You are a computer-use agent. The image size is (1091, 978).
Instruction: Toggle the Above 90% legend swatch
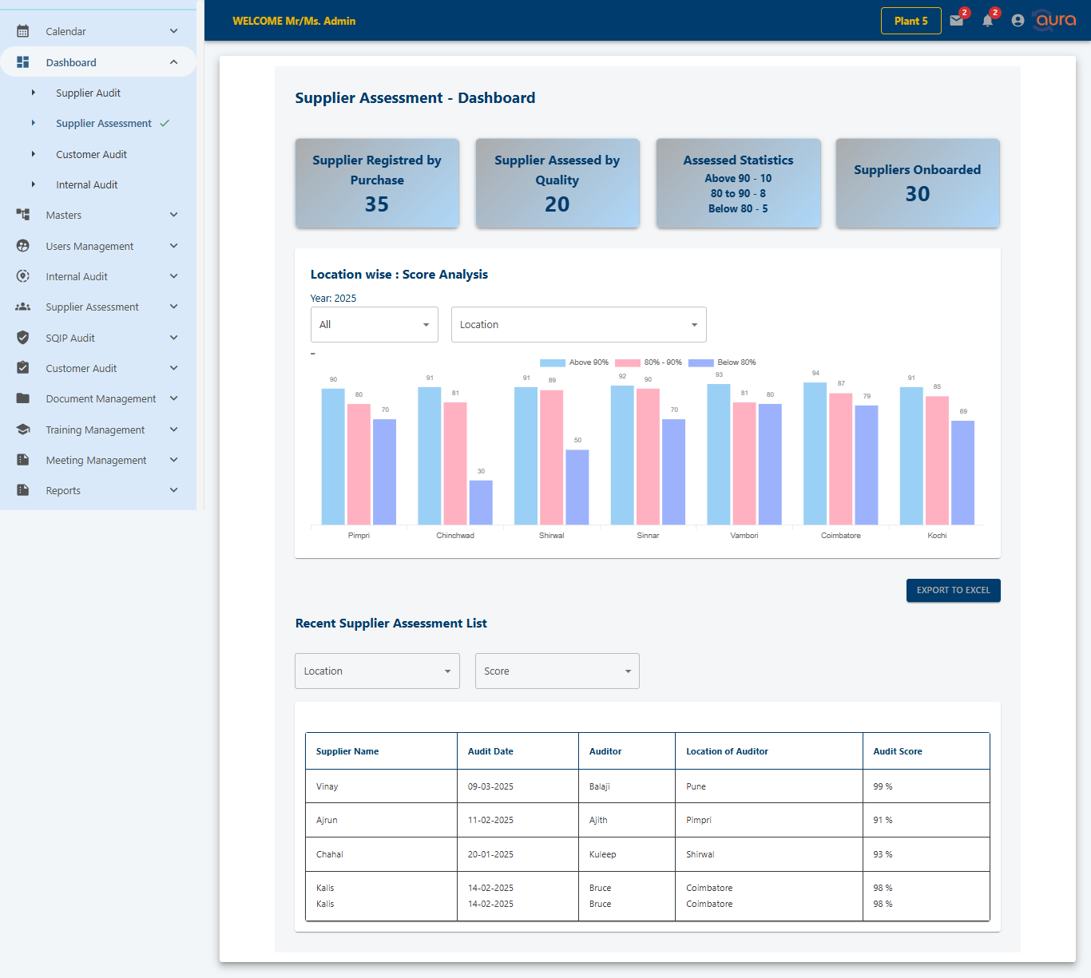pyautogui.click(x=553, y=362)
